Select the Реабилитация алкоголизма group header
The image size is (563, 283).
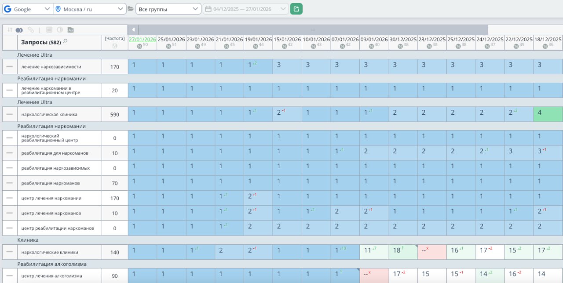52,264
